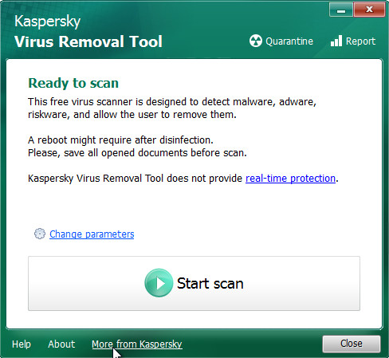
Task: Follow the real-time protection link
Action: click(290, 179)
